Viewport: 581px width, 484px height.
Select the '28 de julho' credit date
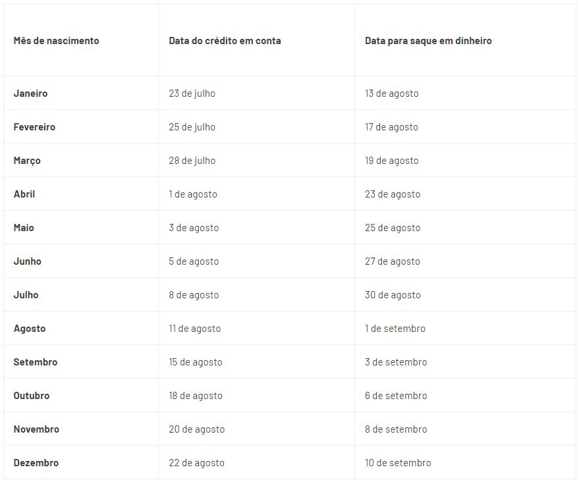coord(192,161)
